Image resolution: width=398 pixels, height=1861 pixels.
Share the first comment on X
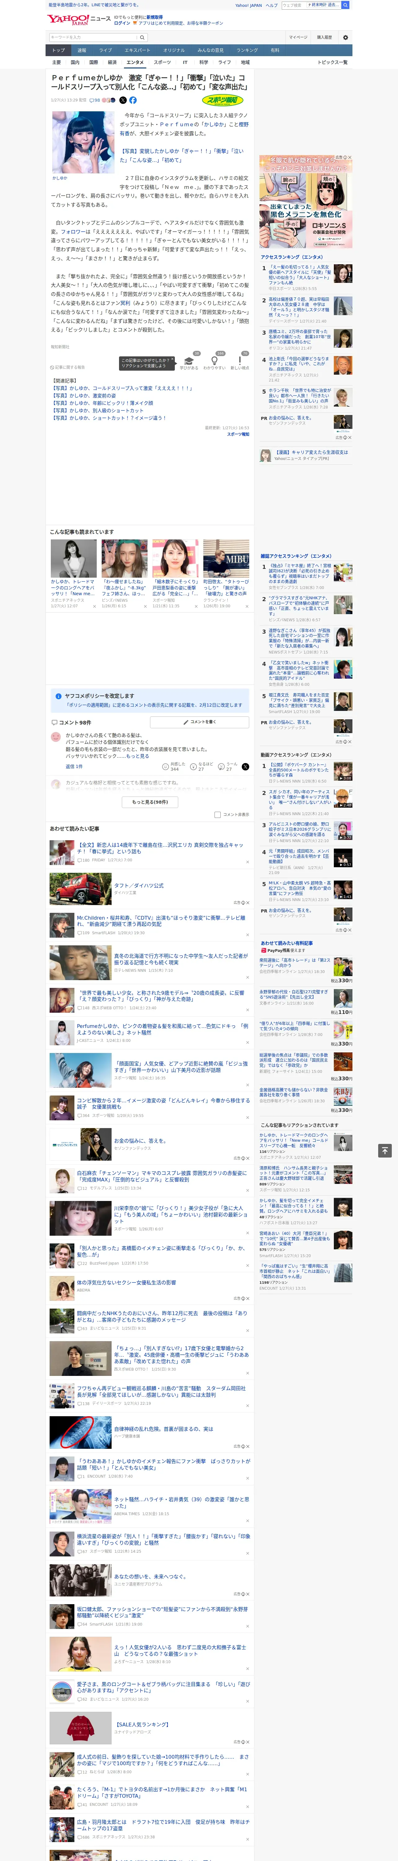tap(245, 766)
